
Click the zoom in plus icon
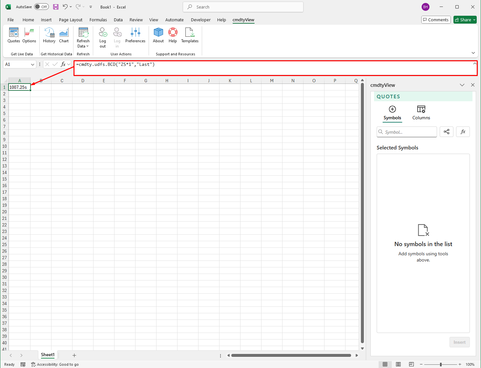[460, 364]
